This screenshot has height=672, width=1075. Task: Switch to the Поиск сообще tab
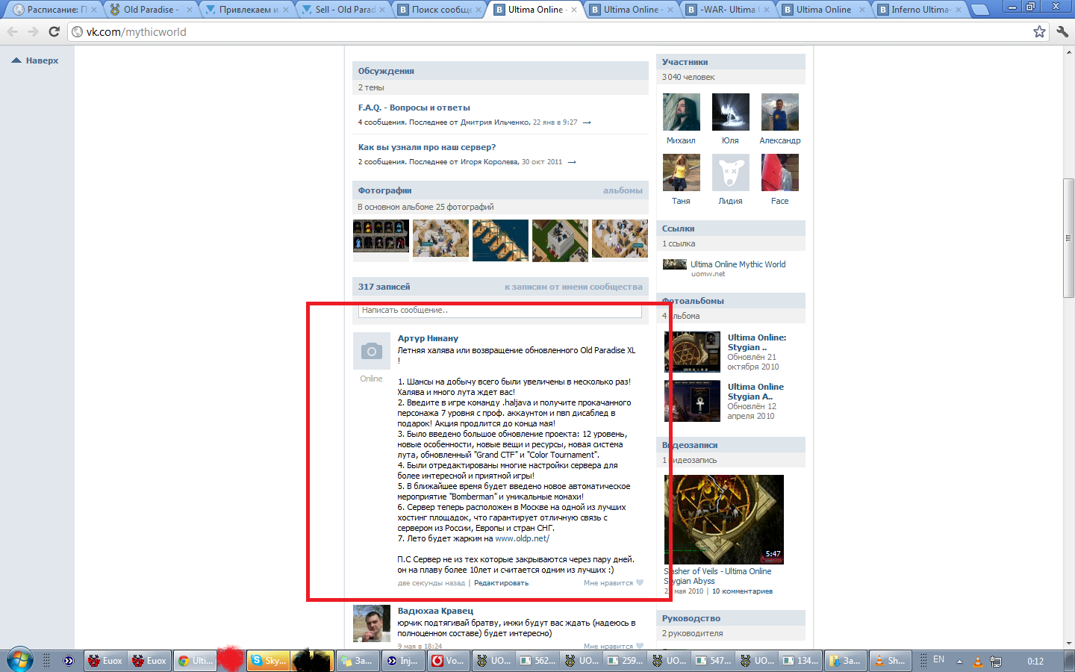coord(439,10)
